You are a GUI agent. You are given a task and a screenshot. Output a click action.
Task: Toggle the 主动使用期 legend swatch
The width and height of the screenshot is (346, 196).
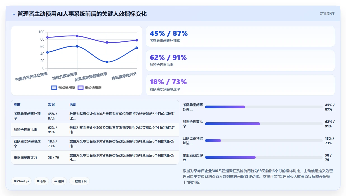(x=81, y=87)
